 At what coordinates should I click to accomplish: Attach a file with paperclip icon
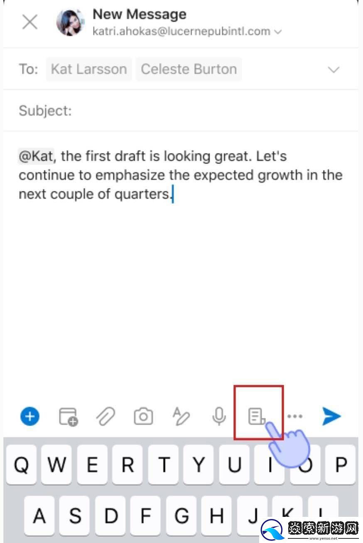[x=105, y=416]
